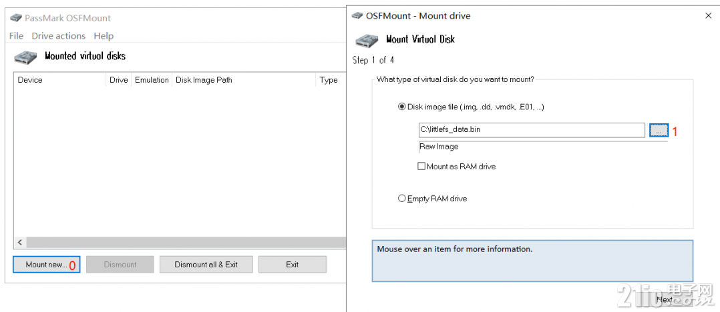Click the Disk Image Path column header

tap(244, 80)
